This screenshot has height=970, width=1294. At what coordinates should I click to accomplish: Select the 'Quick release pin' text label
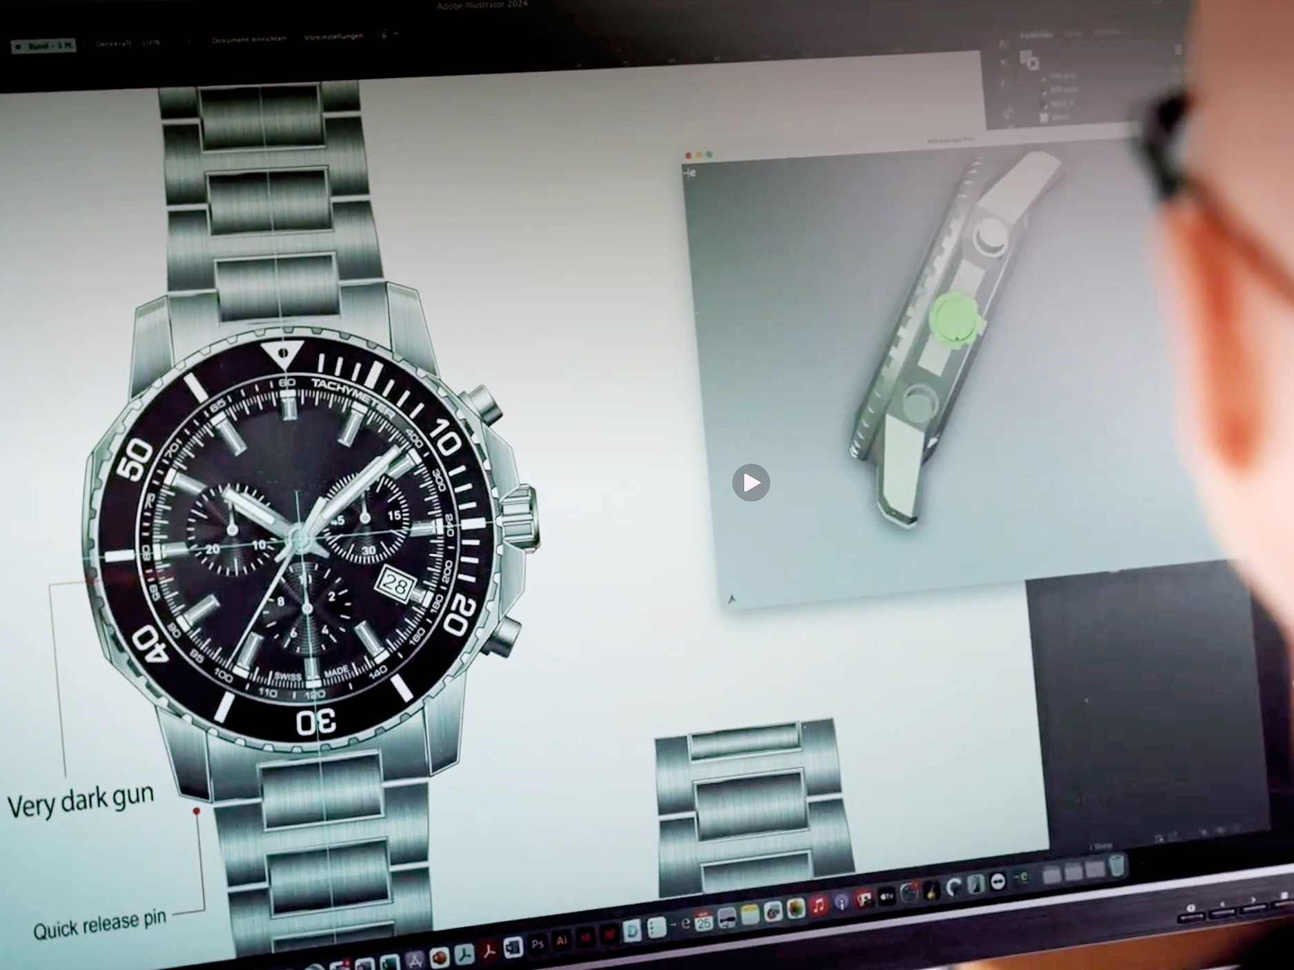100,924
